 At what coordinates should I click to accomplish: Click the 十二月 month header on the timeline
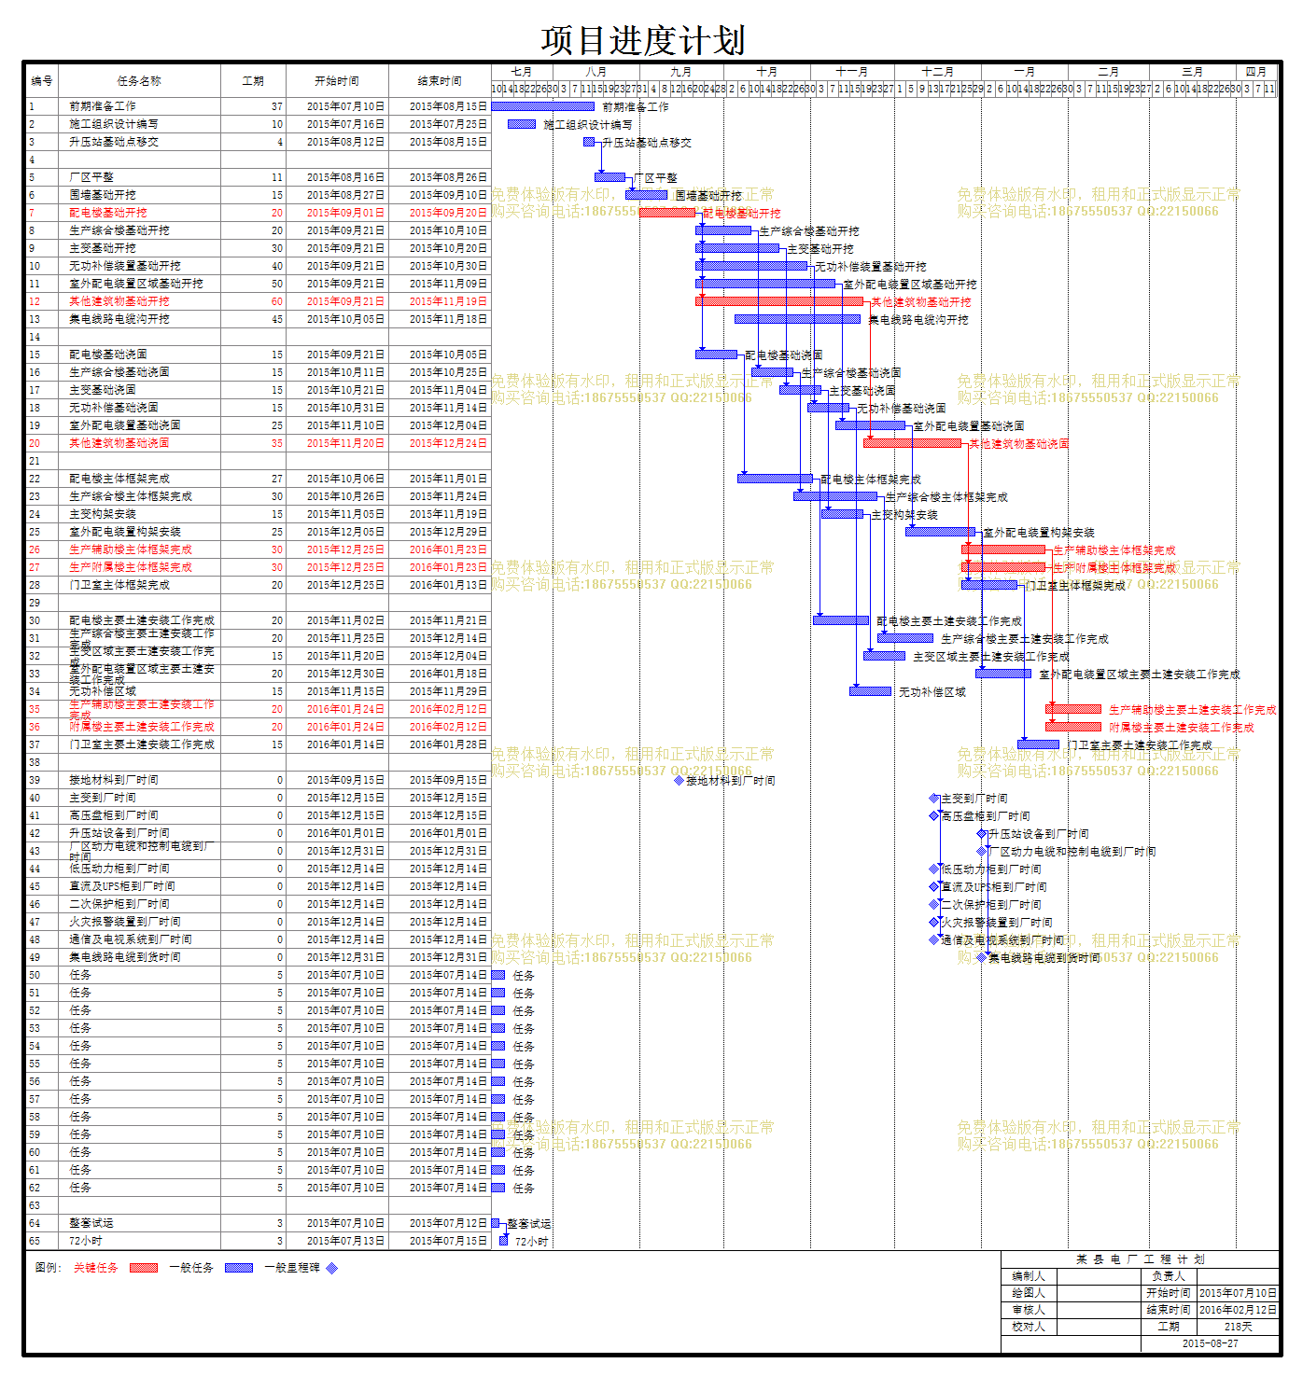pos(938,72)
